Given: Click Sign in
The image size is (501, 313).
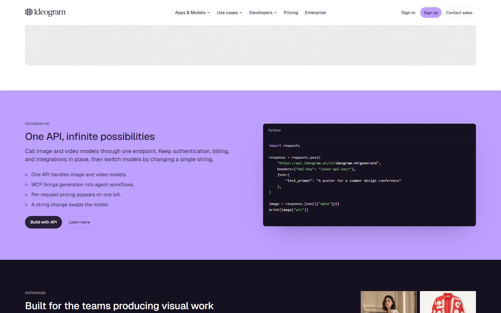Looking at the screenshot, I should tap(408, 13).
